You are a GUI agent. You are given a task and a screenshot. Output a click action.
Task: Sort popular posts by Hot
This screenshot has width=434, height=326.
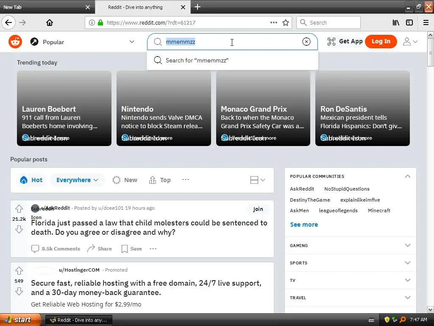[31, 180]
